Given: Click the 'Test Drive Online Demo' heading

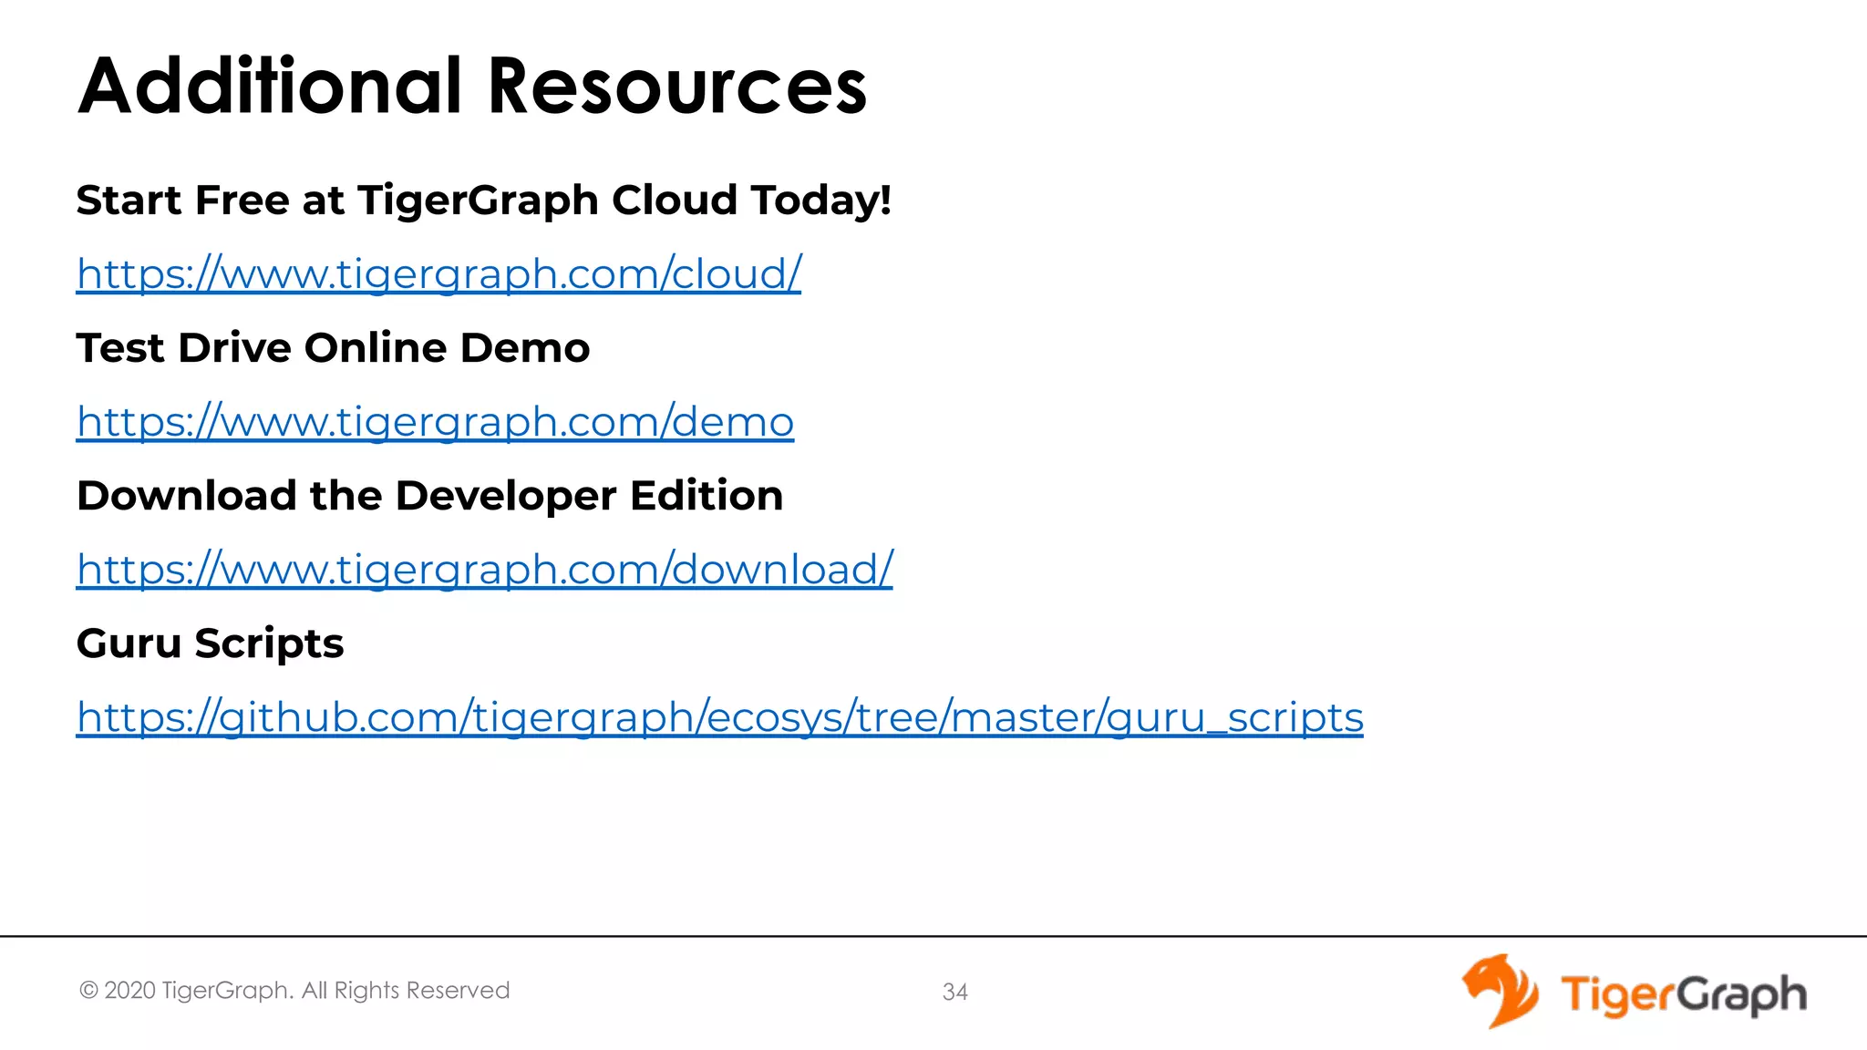Looking at the screenshot, I should pos(333,347).
